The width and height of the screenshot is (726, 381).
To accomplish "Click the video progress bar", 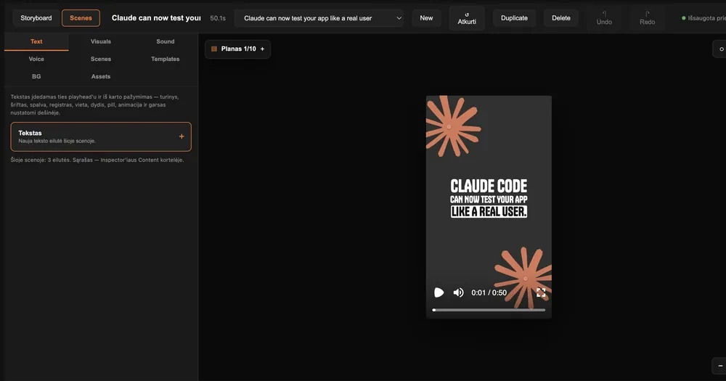I will tap(489, 310).
